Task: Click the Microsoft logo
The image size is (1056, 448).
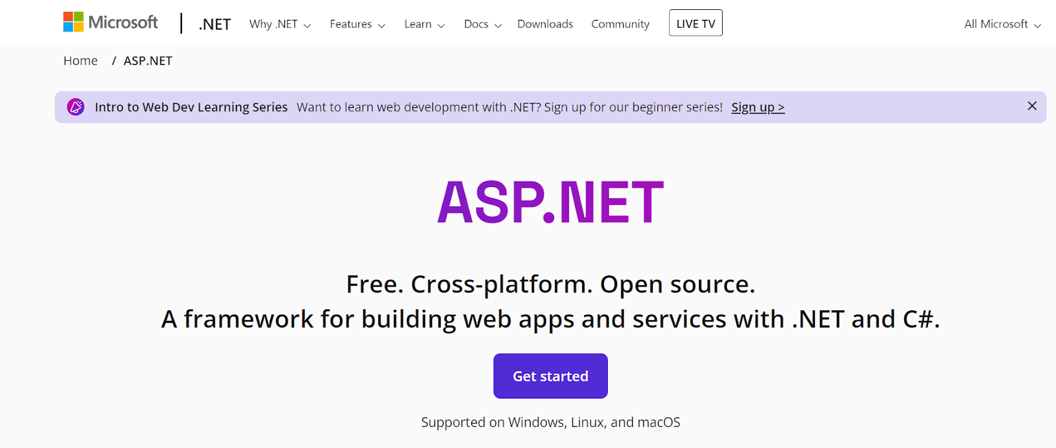Action: (110, 22)
